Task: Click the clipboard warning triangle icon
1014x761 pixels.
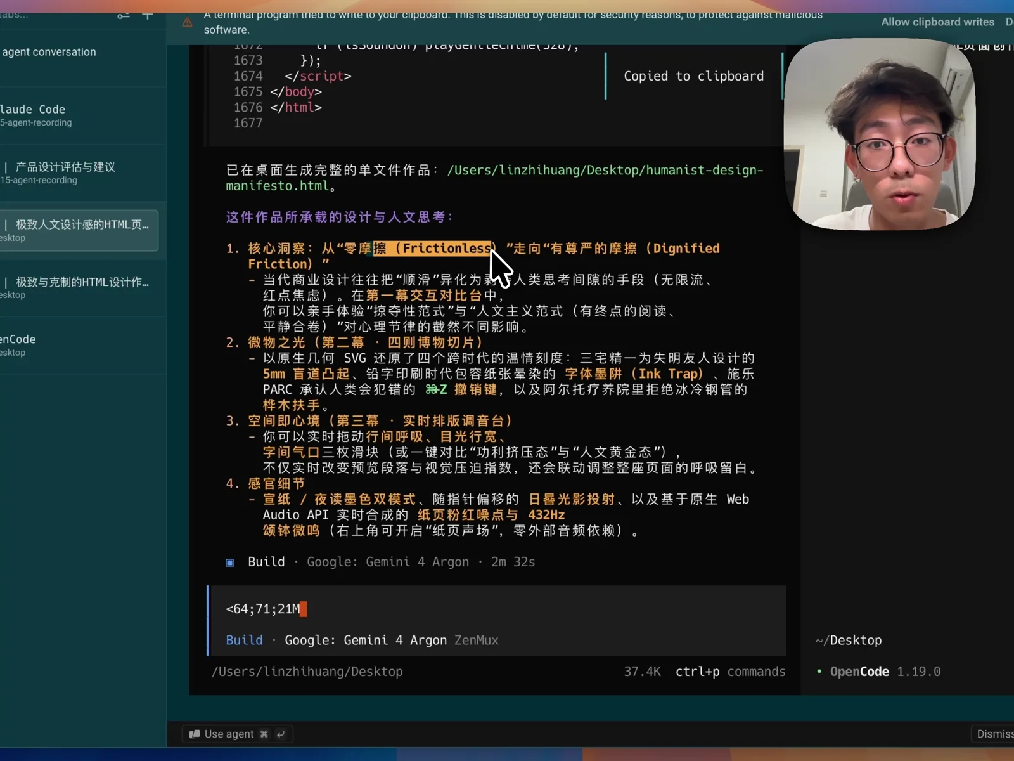Action: pyautogui.click(x=188, y=23)
